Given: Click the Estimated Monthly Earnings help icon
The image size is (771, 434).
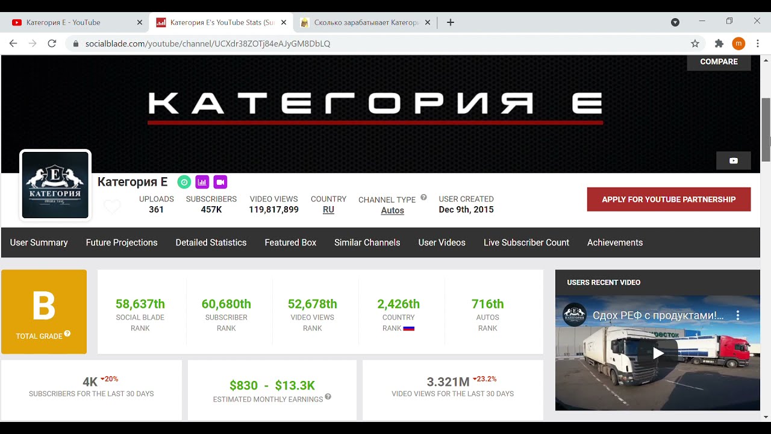Looking at the screenshot, I should pos(328,397).
